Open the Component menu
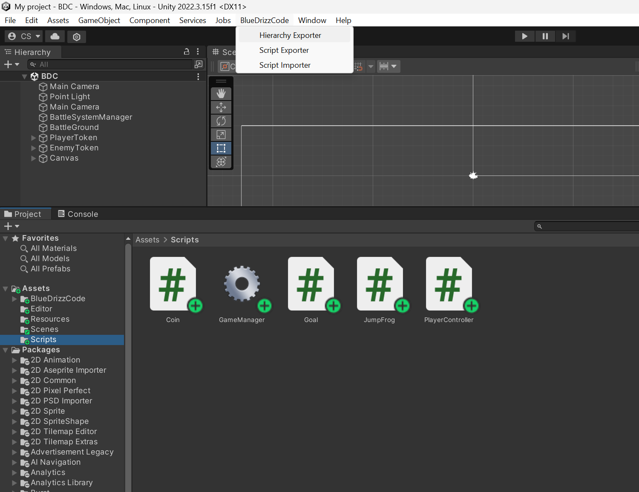 click(x=150, y=20)
